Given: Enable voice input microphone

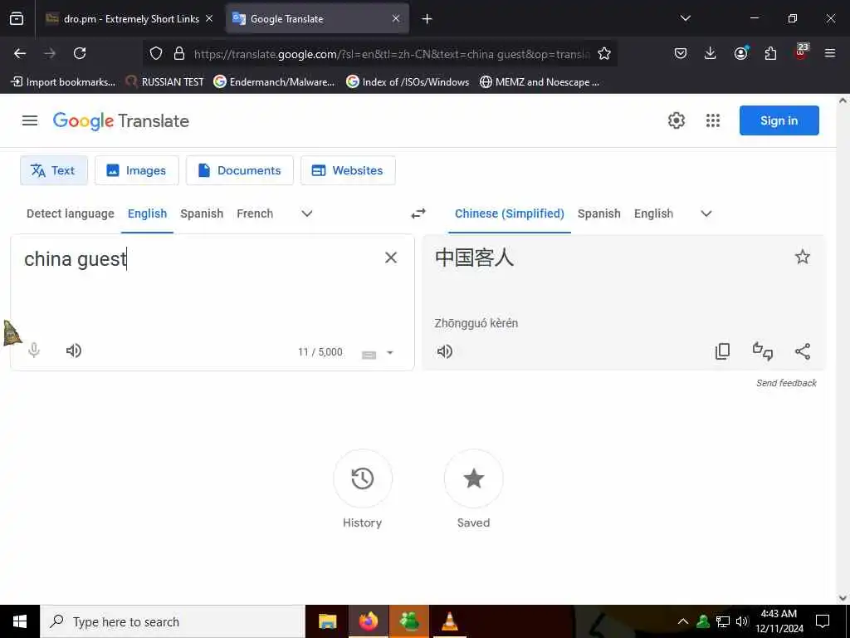Looking at the screenshot, I should click(x=33, y=351).
